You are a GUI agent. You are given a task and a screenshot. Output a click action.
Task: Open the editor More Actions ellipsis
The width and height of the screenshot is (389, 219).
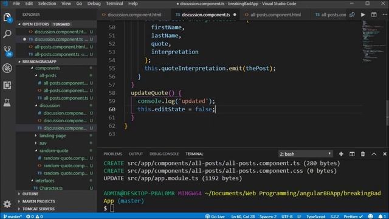pos(385,15)
